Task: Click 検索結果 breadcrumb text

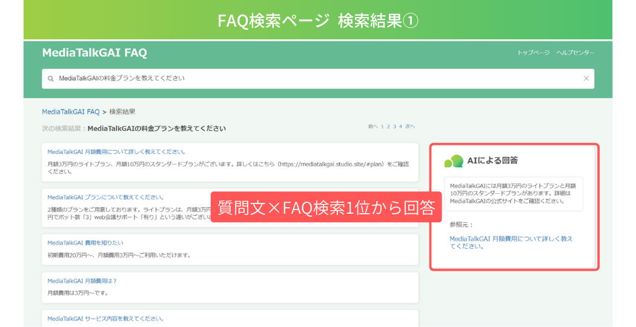Action: tap(122, 111)
